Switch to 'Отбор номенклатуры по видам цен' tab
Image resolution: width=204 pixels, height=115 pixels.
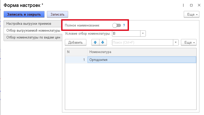coord(33,37)
